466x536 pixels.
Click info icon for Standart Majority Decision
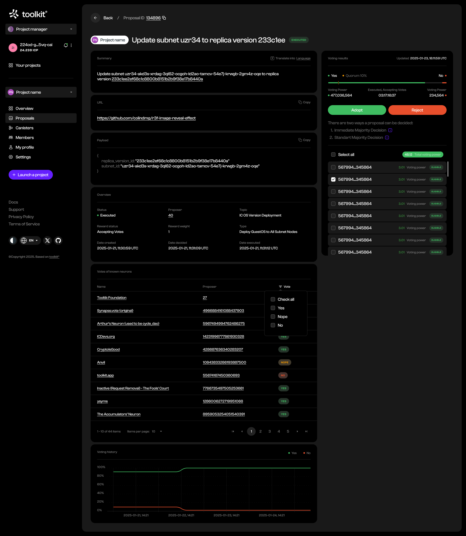[x=387, y=138]
